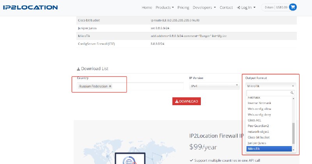Open the Contact page
Viewport: 312px width, 164px height.
coord(226,7)
